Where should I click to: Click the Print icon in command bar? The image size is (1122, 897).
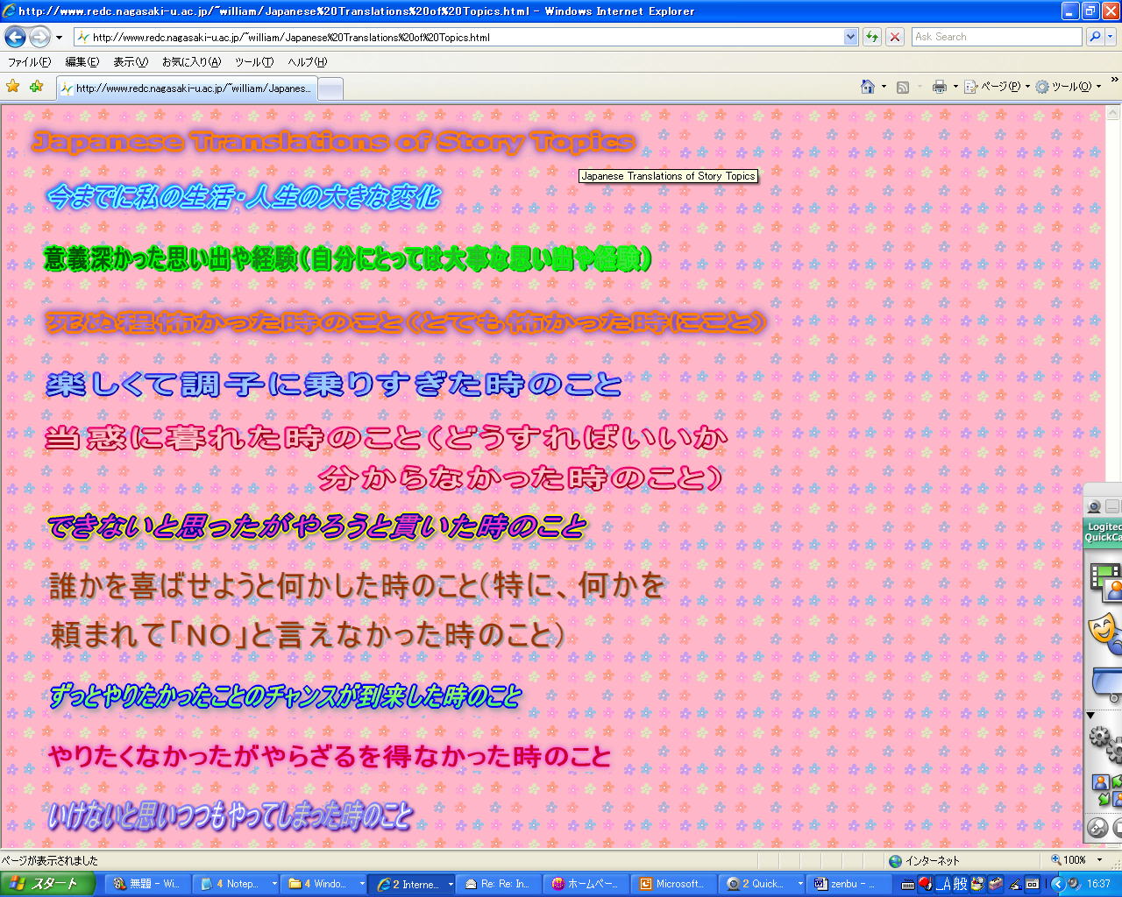[x=940, y=87]
